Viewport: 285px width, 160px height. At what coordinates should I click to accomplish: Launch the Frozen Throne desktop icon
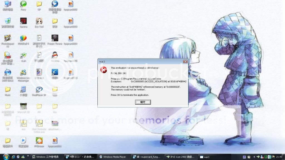click(55, 38)
